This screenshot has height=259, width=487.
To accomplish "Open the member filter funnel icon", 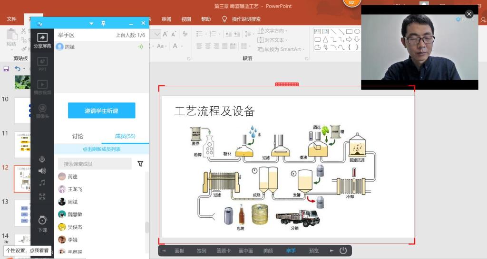I will pos(140,164).
